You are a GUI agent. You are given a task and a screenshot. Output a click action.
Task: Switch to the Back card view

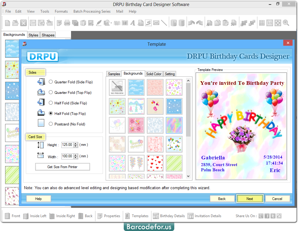pyautogui.click(x=85, y=216)
